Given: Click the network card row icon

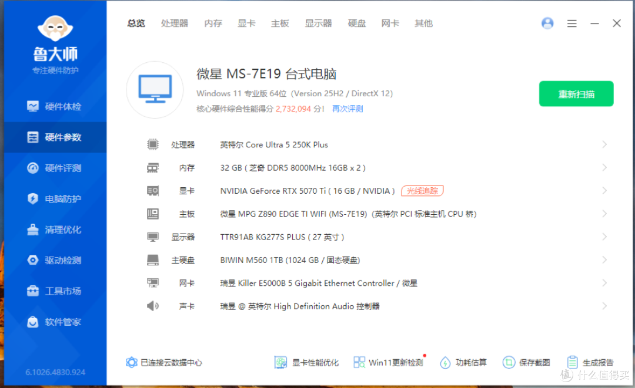Looking at the screenshot, I should [153, 283].
